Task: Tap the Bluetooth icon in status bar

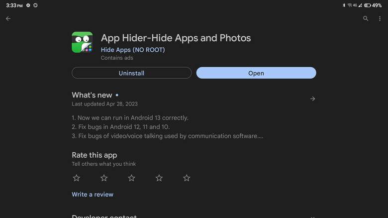Action: [344, 5]
